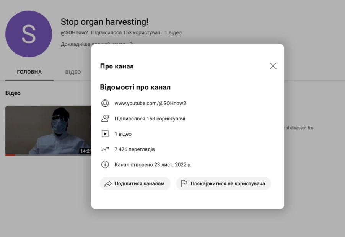345x237 pixels.
Task: Click the globe icon beside channel URL
Action: (105, 103)
